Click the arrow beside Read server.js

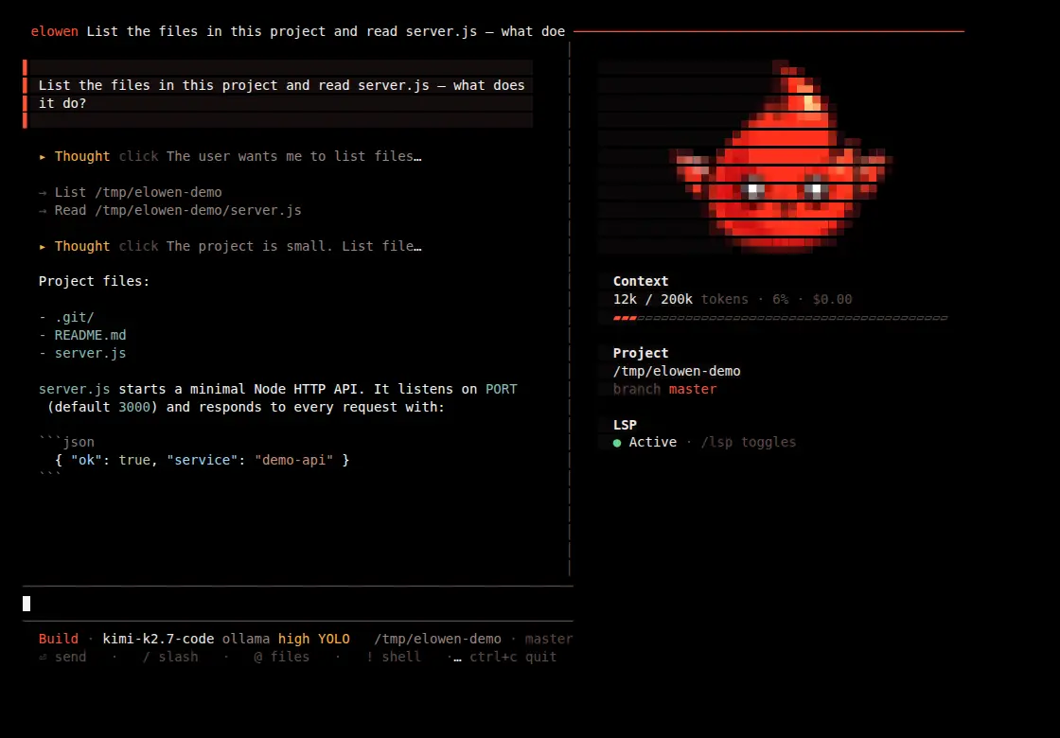43,211
